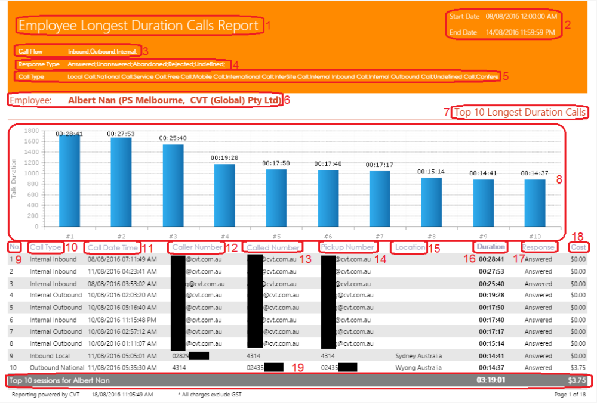Select the End Date value 14/08/2016 11:59:59 PM

click(x=521, y=32)
